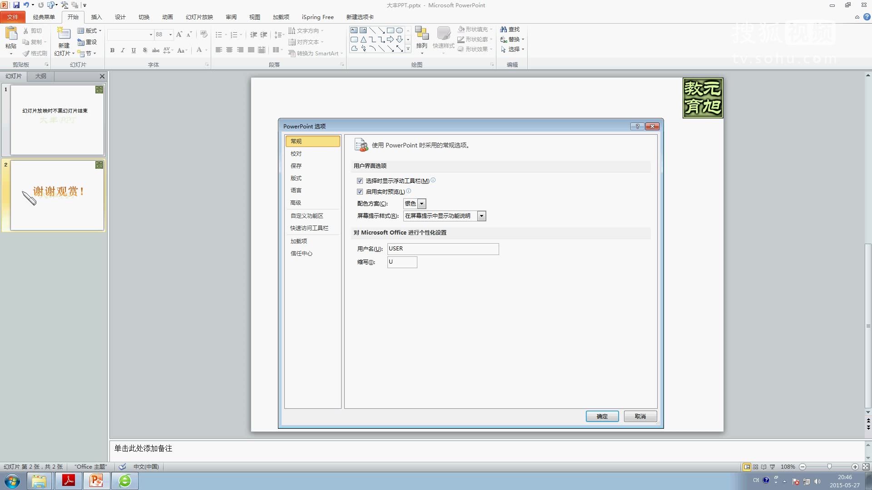Open the color scheme dropdown
The image size is (872, 490).
[421, 204]
